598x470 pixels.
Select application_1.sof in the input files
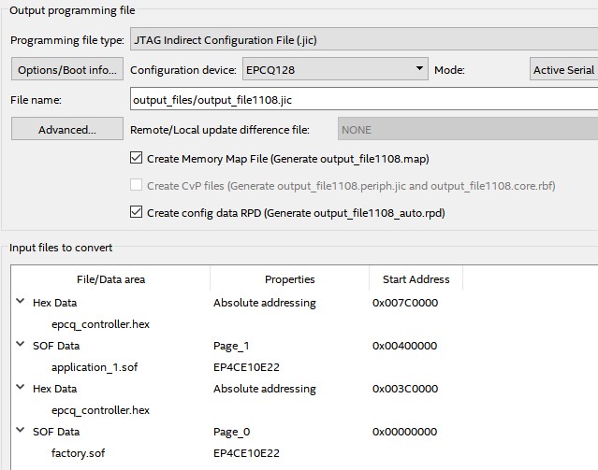pyautogui.click(x=95, y=367)
